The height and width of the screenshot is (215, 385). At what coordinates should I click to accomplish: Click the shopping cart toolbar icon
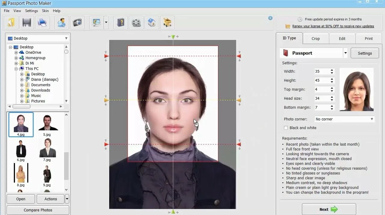click(x=168, y=23)
